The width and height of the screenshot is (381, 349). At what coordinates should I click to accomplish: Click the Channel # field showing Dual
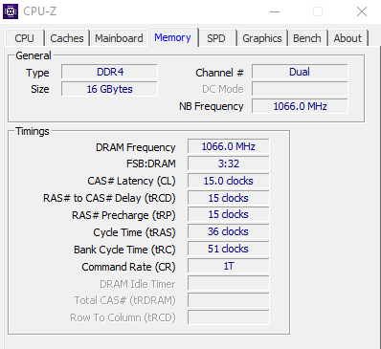point(300,72)
